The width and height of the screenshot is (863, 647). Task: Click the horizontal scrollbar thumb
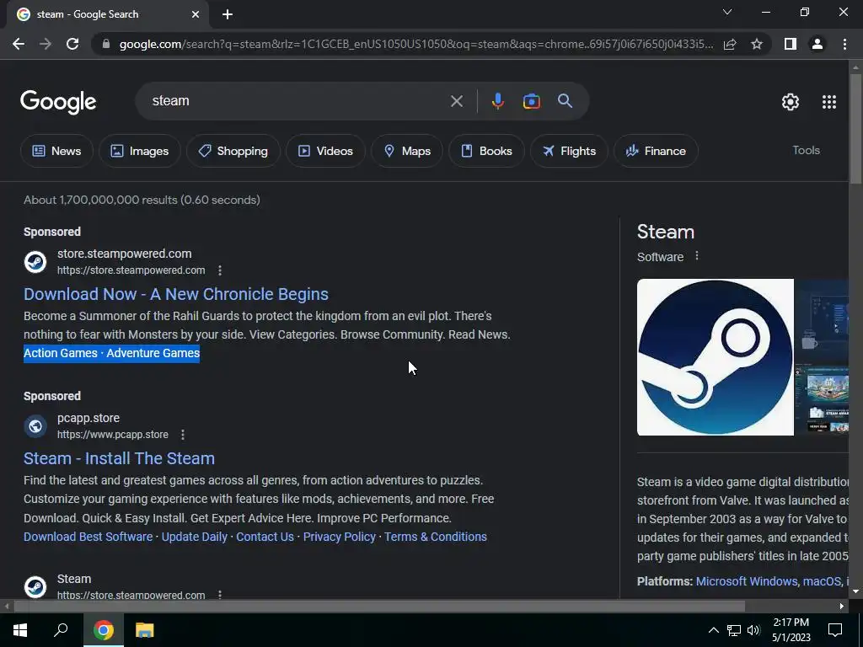click(x=379, y=607)
